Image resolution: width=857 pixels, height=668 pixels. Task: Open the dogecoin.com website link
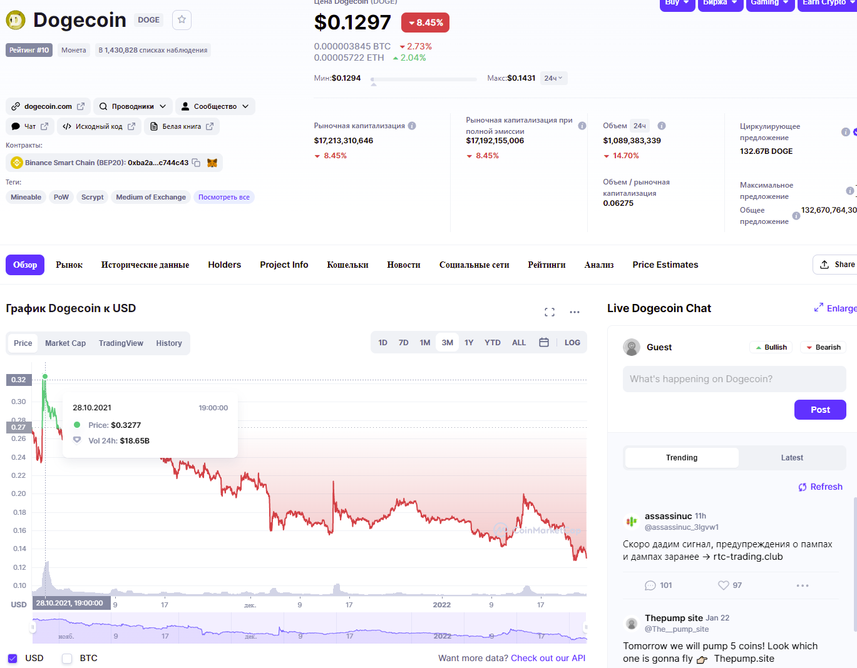(48, 106)
